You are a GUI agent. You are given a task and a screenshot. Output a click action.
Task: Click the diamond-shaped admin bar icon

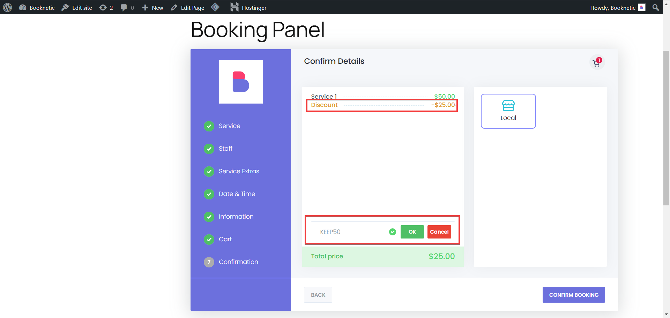215,7
